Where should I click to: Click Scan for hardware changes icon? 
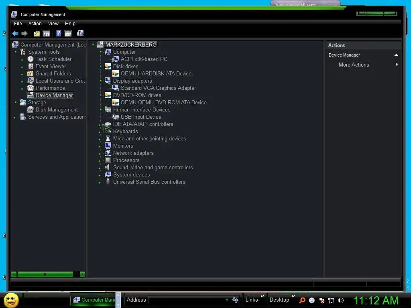80,33
